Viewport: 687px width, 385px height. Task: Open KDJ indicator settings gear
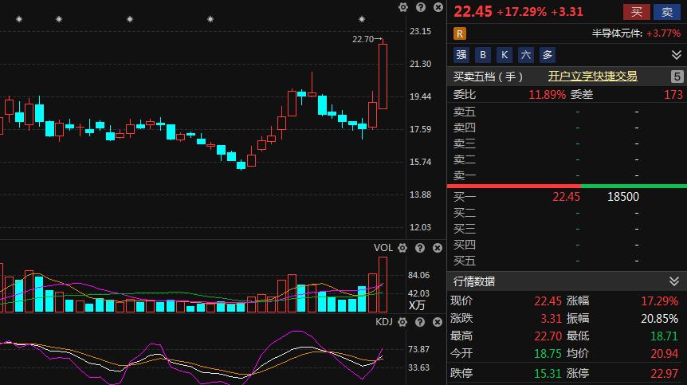click(x=402, y=322)
